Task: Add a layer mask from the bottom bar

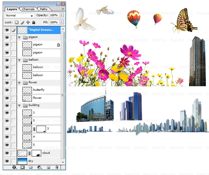Action: pyautogui.click(x=22, y=168)
